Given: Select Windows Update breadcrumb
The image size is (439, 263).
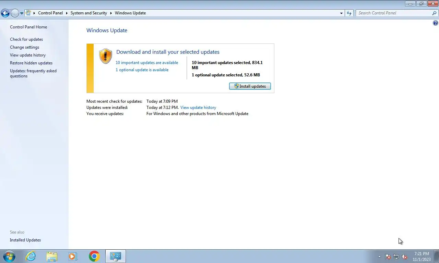Looking at the screenshot, I should (x=130, y=13).
